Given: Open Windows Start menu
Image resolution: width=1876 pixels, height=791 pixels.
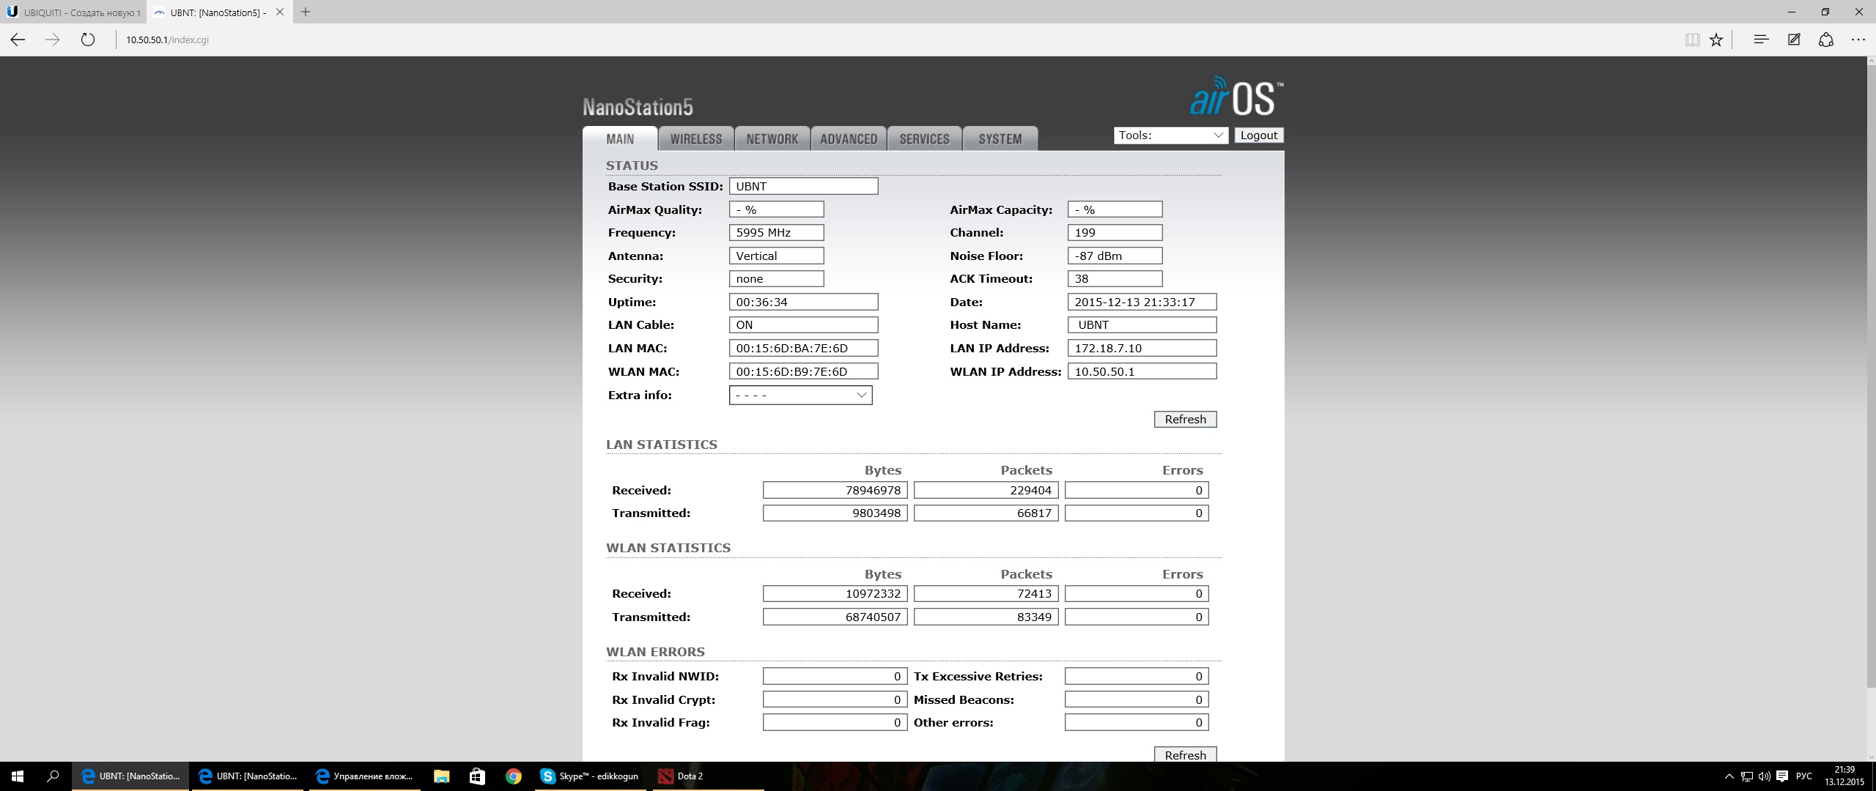Looking at the screenshot, I should point(18,776).
